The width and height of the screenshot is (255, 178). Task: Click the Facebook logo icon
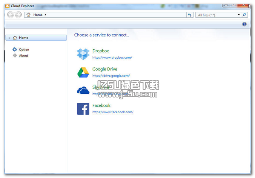point(83,109)
